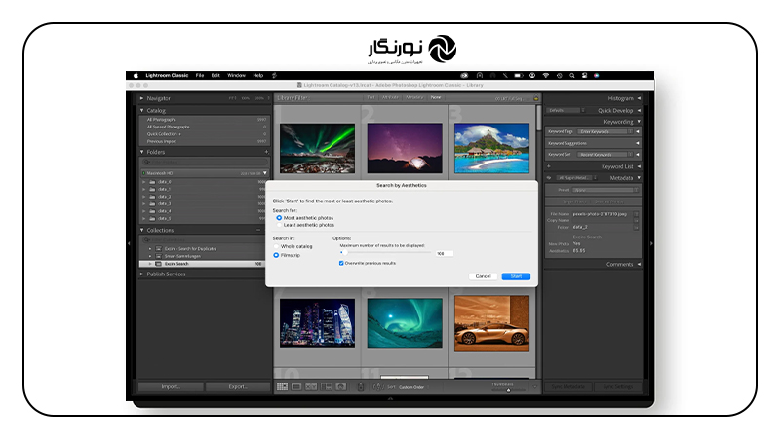780x438 pixels.
Task: Click the Sync Metadata button
Action: point(568,386)
